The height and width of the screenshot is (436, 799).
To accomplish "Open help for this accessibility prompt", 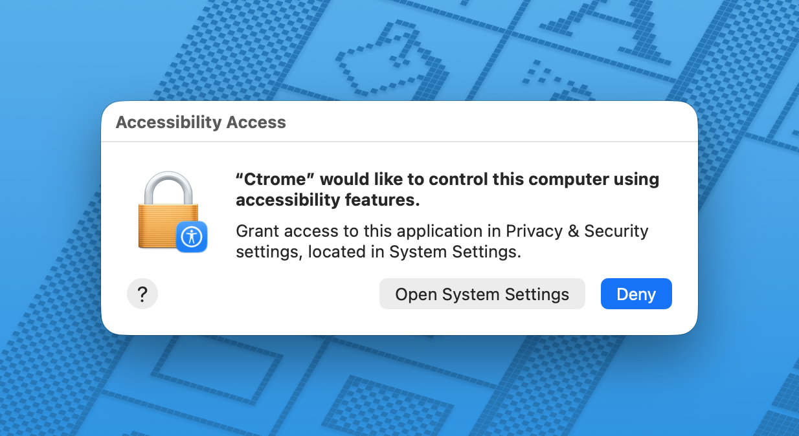I will pyautogui.click(x=142, y=294).
